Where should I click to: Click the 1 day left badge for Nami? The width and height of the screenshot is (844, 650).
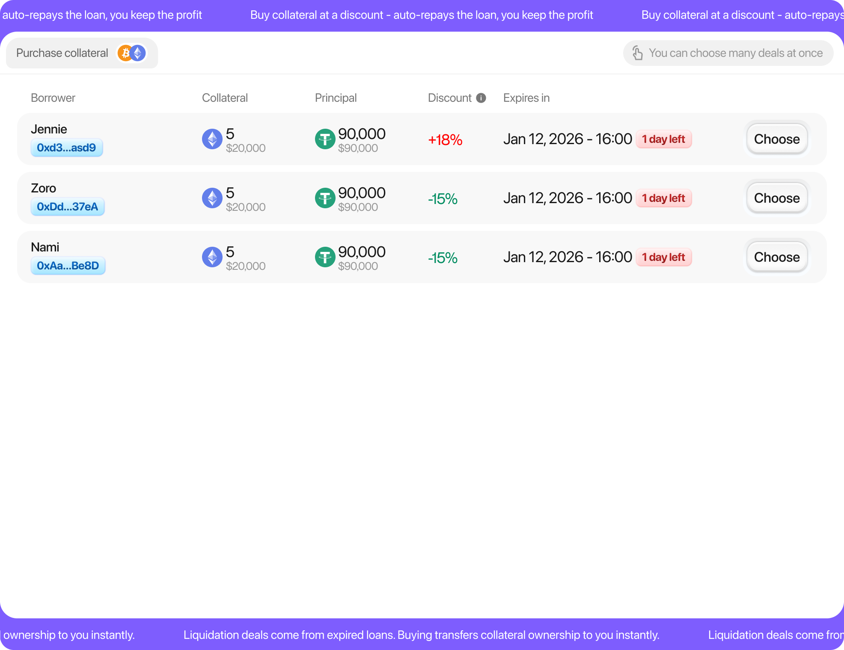click(664, 257)
